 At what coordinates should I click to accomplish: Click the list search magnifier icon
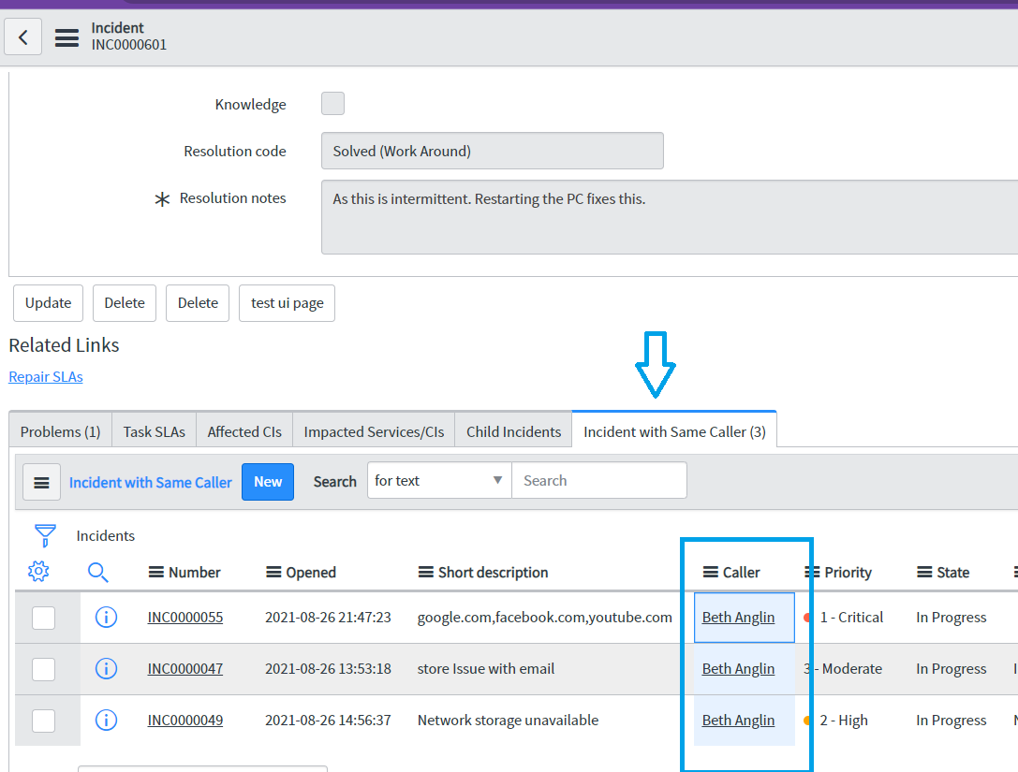[x=97, y=571]
